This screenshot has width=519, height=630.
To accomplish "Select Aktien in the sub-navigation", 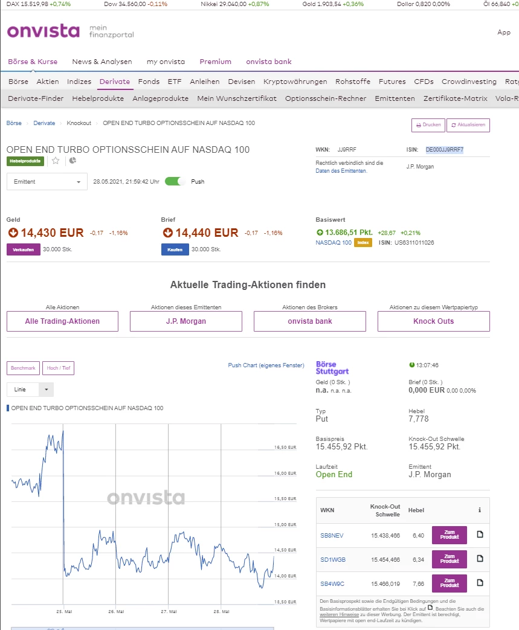I will point(48,82).
